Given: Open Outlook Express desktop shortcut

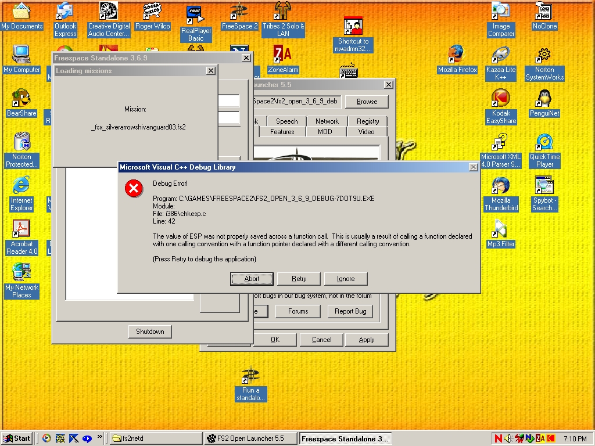Looking at the screenshot, I should click(x=65, y=19).
